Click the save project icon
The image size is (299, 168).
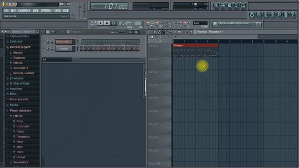[x=258, y=15]
